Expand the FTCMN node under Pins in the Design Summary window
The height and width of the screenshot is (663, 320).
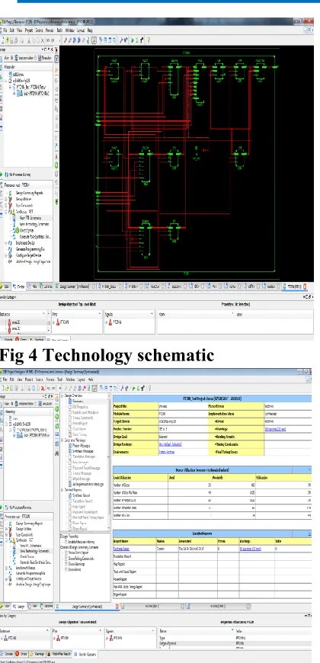[x=54, y=638]
